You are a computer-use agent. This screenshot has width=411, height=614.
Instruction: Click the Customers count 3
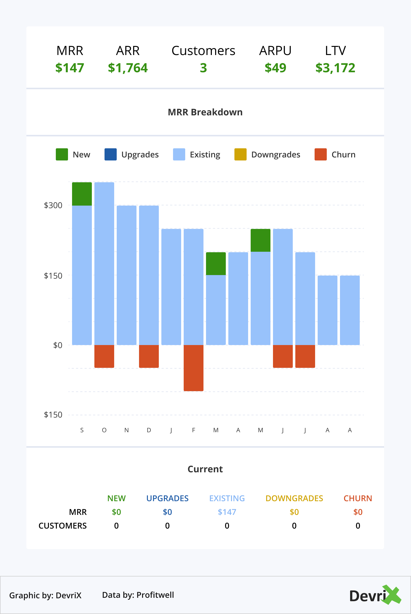pyautogui.click(x=203, y=68)
